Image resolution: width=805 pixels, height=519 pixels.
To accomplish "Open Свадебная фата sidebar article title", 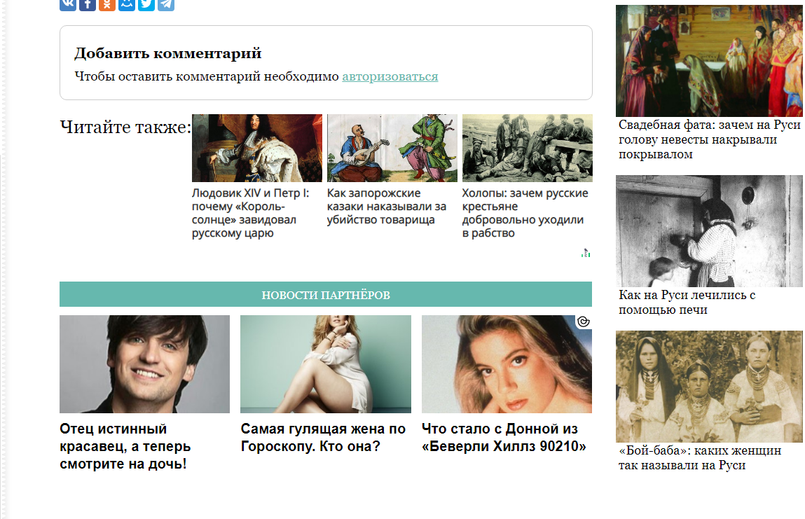I will click(709, 139).
